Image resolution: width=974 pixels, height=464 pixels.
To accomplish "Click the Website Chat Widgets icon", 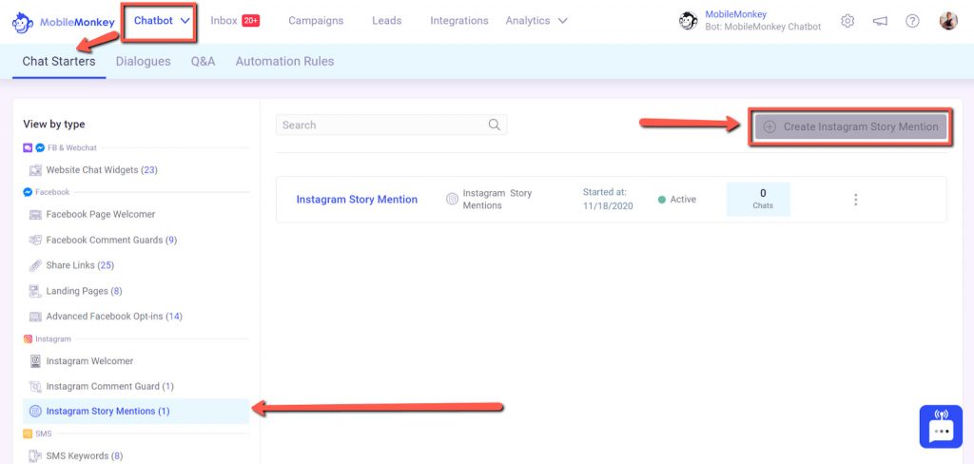I will pos(35,170).
